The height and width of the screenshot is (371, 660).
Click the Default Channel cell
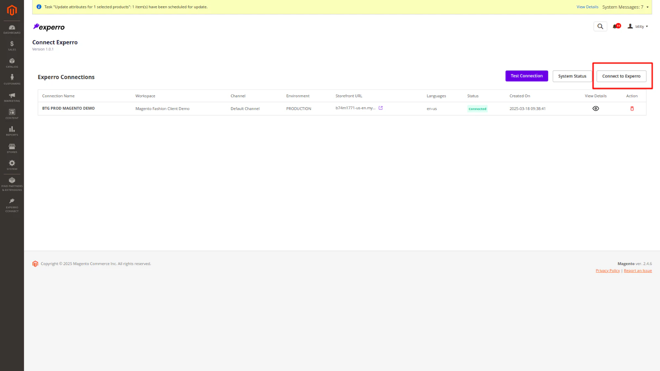click(x=245, y=109)
